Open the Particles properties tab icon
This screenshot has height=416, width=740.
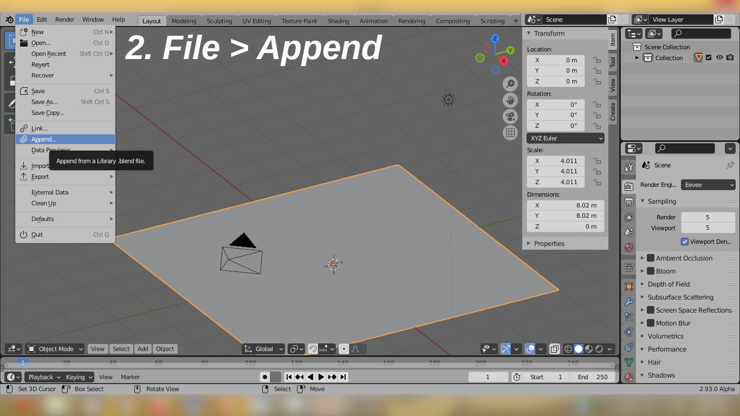[x=628, y=317]
